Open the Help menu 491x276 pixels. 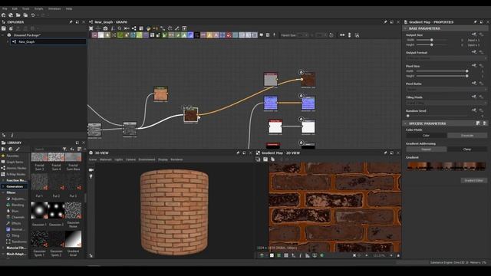point(69,8)
